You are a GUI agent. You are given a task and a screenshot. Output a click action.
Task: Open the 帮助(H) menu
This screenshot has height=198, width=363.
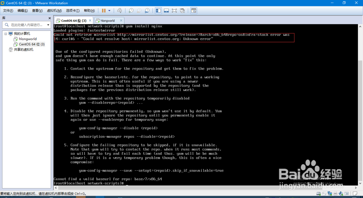tap(89, 11)
